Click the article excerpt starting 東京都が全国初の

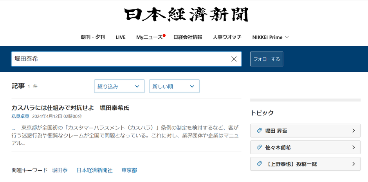(125, 136)
